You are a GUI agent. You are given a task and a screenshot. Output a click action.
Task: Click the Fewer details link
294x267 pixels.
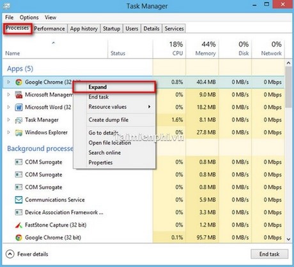[33, 254]
